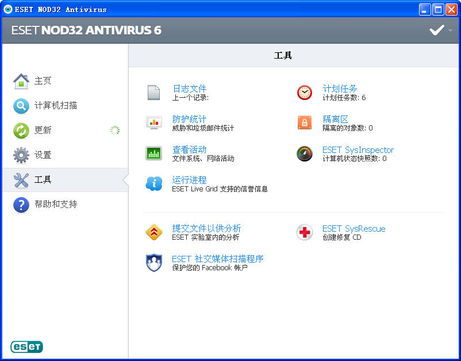461x361 pixels.
Task: Open the ESET SysInspector link
Action: coord(358,149)
